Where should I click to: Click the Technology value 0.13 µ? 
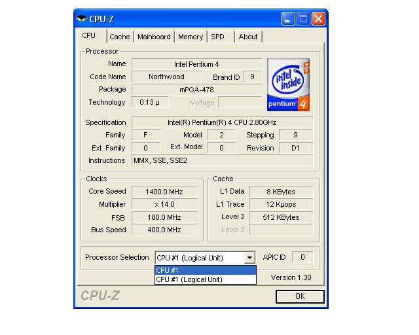pos(150,102)
